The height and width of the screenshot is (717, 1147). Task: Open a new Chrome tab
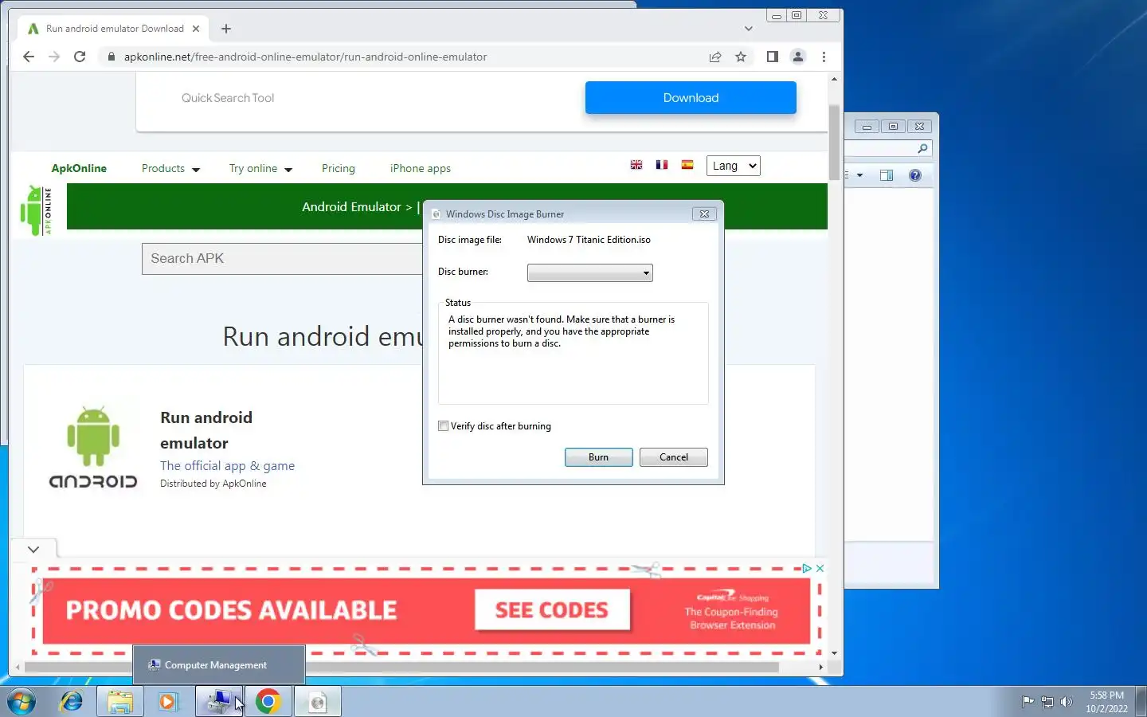[x=226, y=29]
